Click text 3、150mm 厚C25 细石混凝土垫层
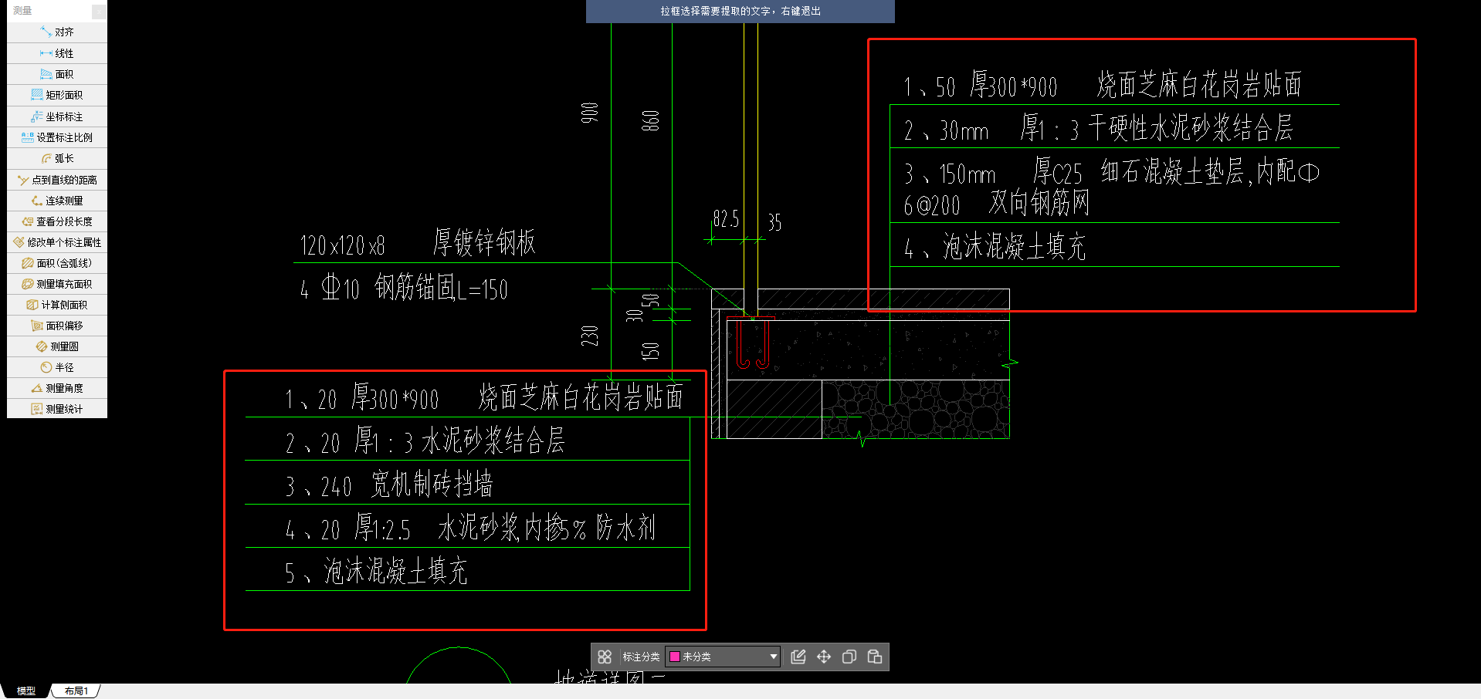The image size is (1481, 699). click(1111, 172)
